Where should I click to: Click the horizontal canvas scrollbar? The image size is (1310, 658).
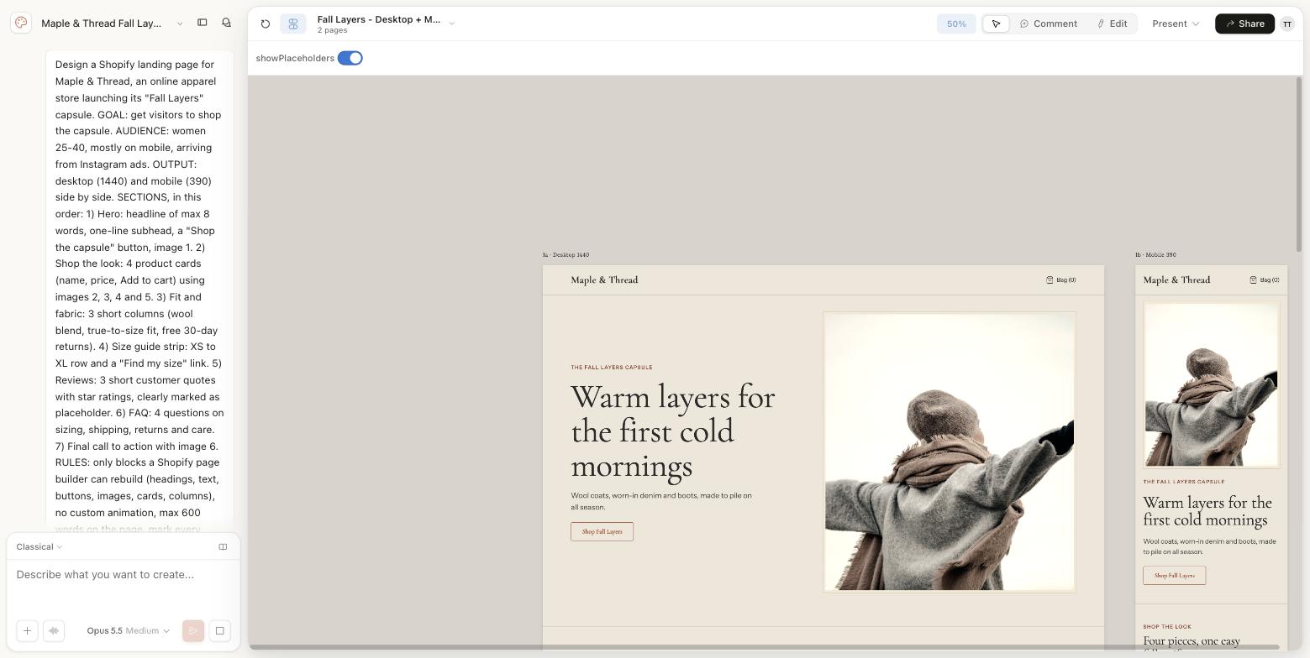click(764, 647)
